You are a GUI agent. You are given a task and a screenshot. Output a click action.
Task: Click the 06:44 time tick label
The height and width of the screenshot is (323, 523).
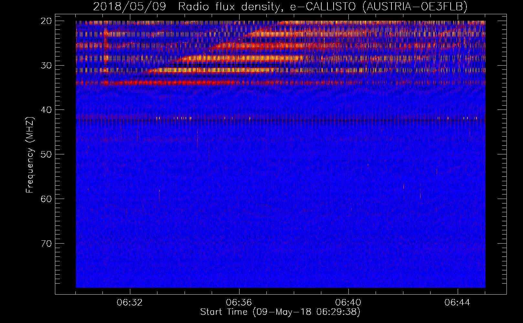pyautogui.click(x=457, y=303)
